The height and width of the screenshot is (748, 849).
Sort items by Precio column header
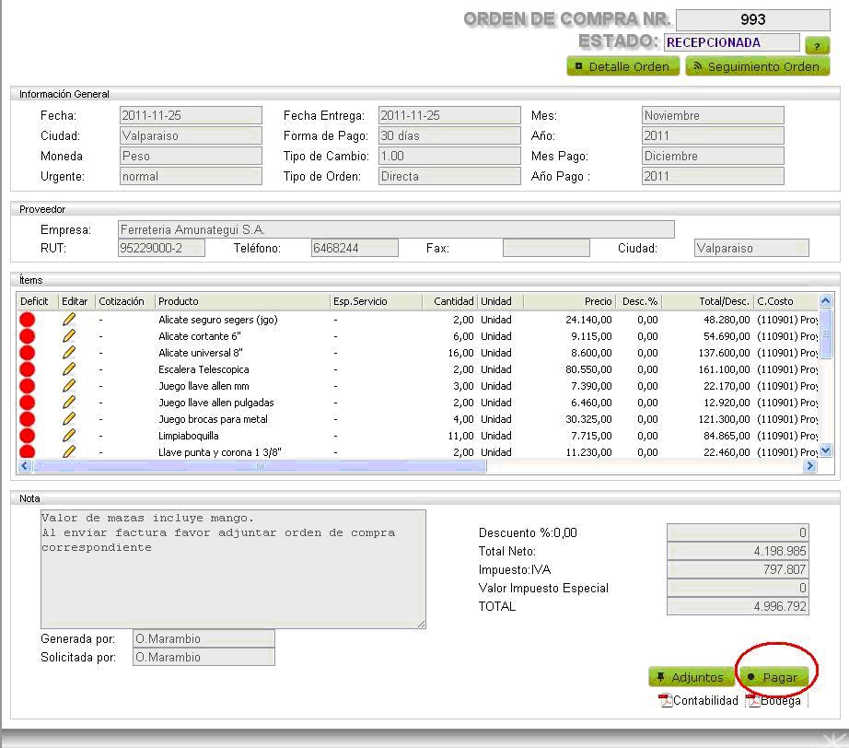(x=598, y=301)
